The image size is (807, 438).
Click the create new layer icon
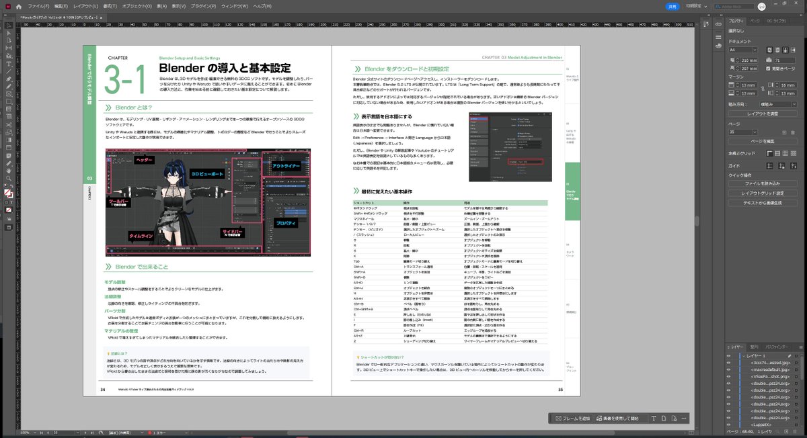(786, 431)
